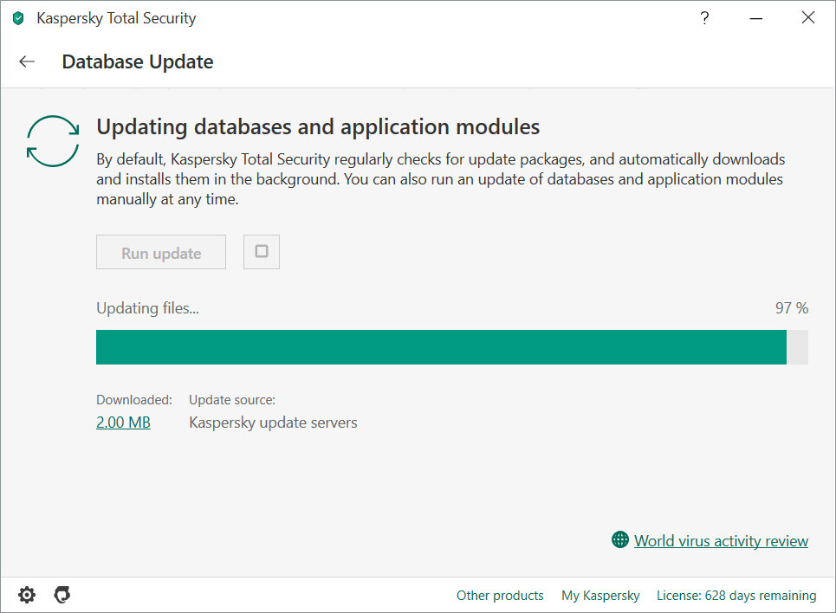Open Settings via the gear icon

point(27,595)
